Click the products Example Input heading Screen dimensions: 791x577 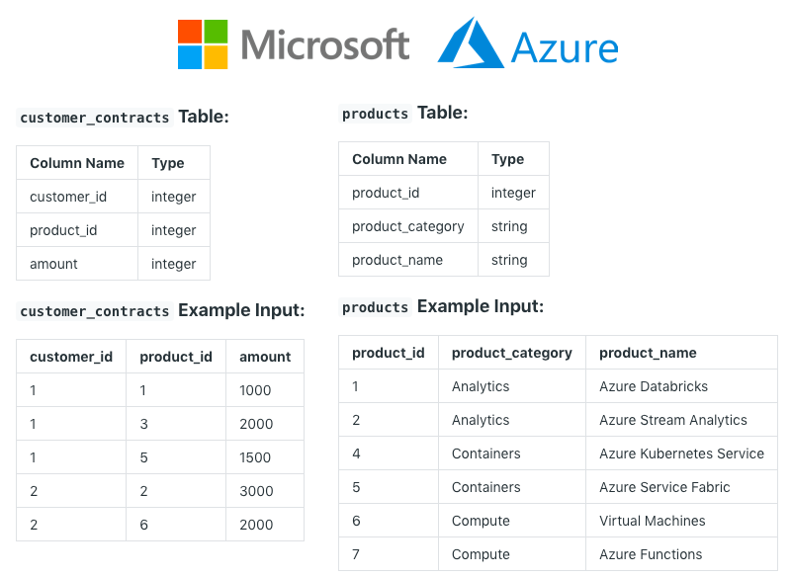(x=442, y=307)
